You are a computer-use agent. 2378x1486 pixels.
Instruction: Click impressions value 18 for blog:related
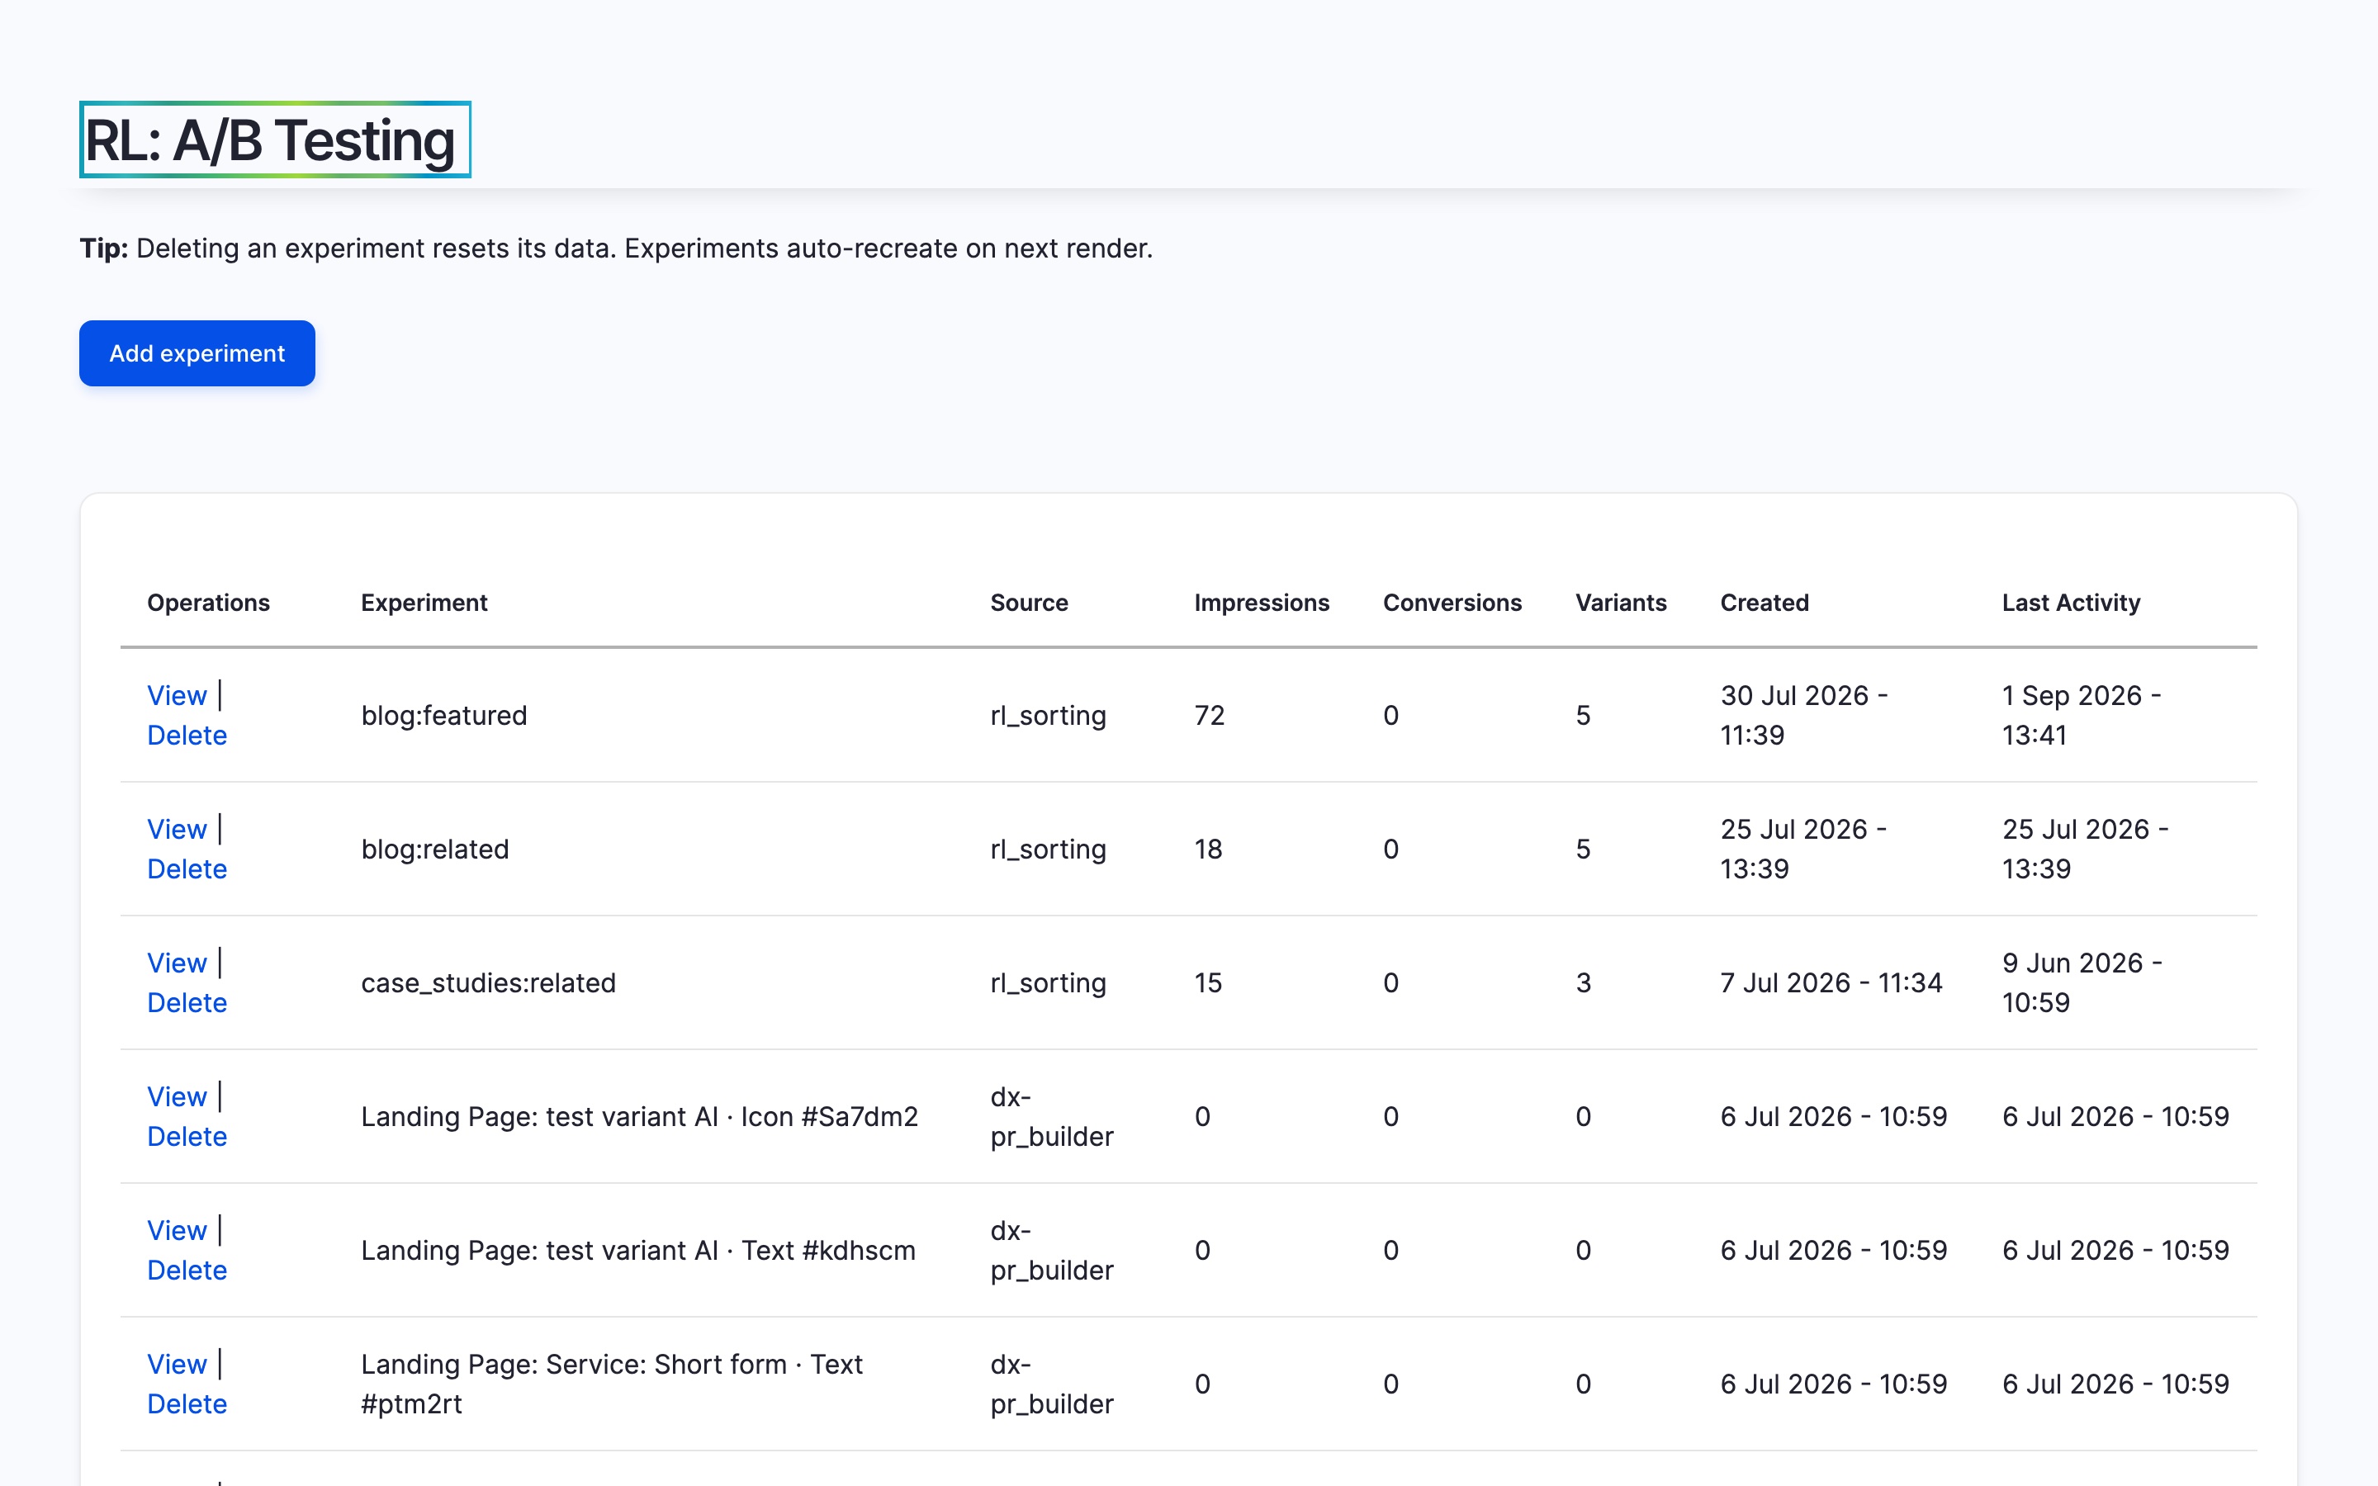1209,849
